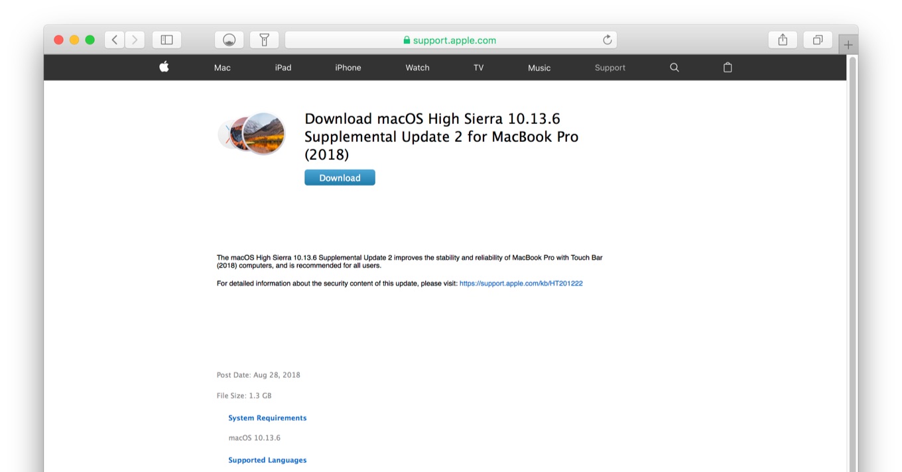
Task: Toggle the Safari sidebar
Action: 166,40
